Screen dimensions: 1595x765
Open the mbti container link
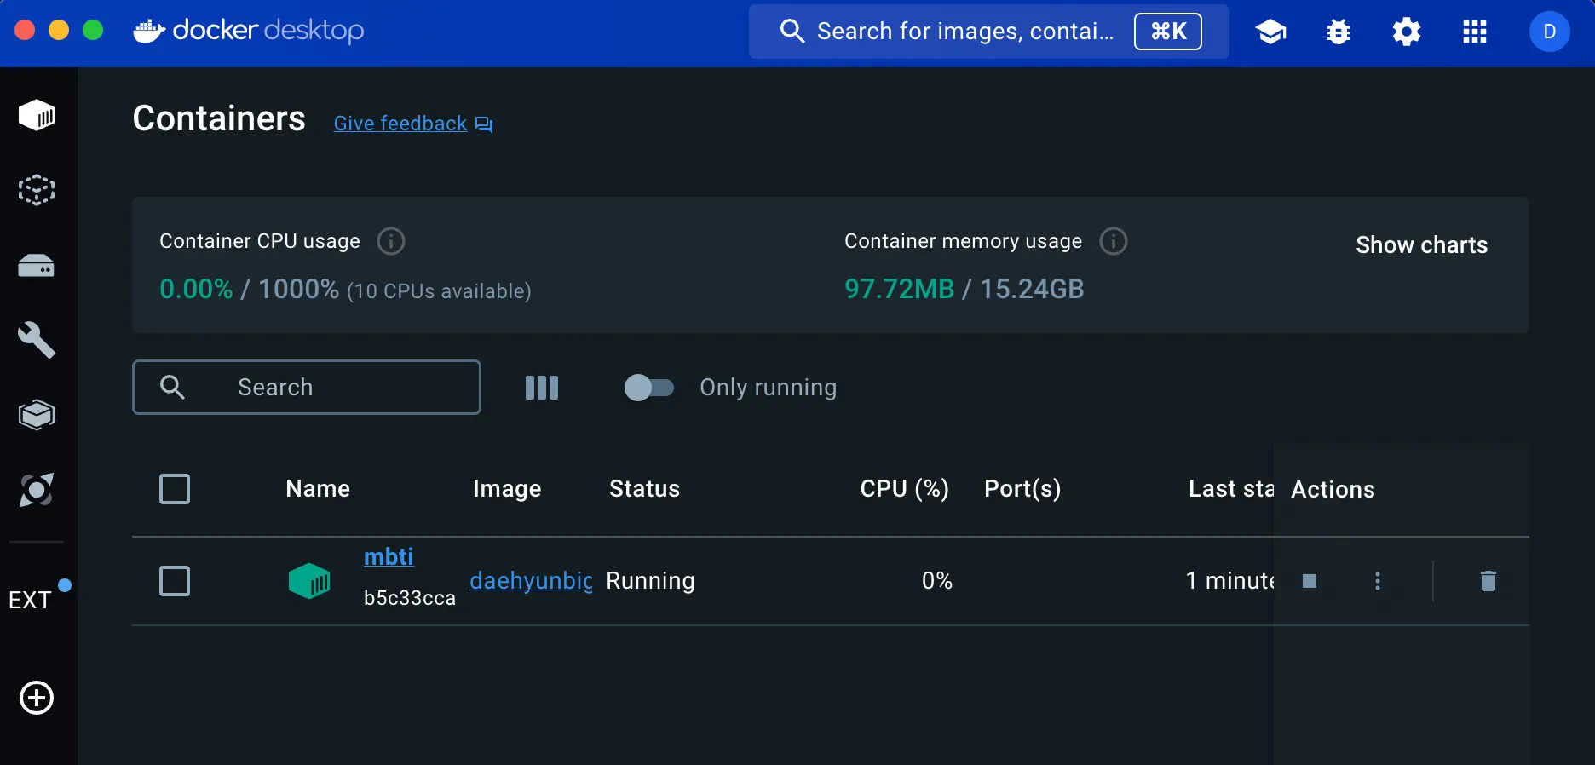pyautogui.click(x=389, y=557)
